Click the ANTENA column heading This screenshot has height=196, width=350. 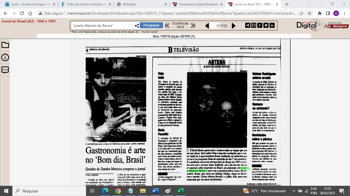click(217, 62)
